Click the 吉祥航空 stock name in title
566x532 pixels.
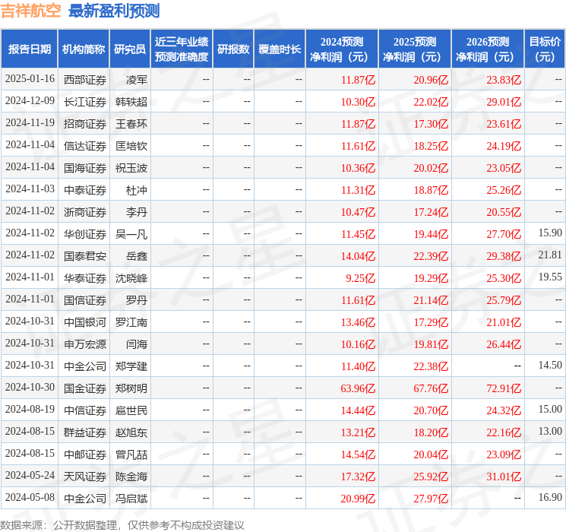point(31,11)
